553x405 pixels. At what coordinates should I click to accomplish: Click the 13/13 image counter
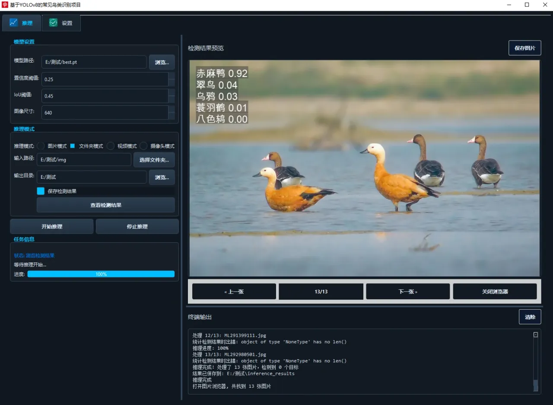tap(321, 291)
